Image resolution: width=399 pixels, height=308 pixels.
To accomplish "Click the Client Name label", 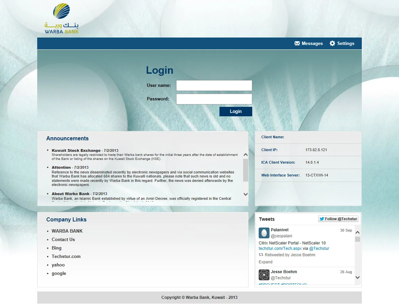I will click(x=273, y=137).
